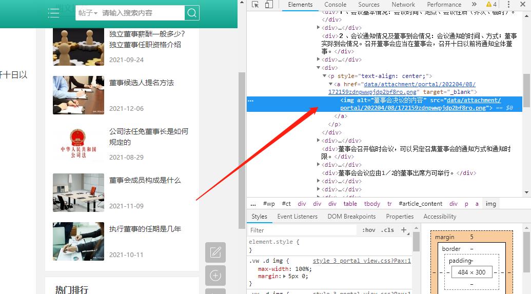Image resolution: width=531 pixels, height=294 pixels.
Task: Open the Sources tab
Action: click(x=369, y=5)
